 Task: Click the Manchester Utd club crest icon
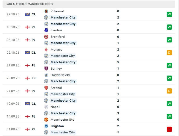tap(46, 120)
